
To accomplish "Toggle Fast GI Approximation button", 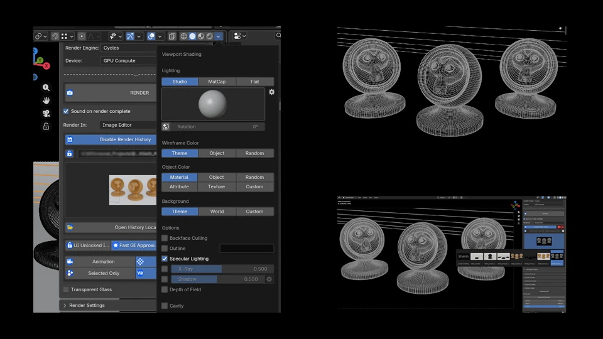I will tap(134, 245).
